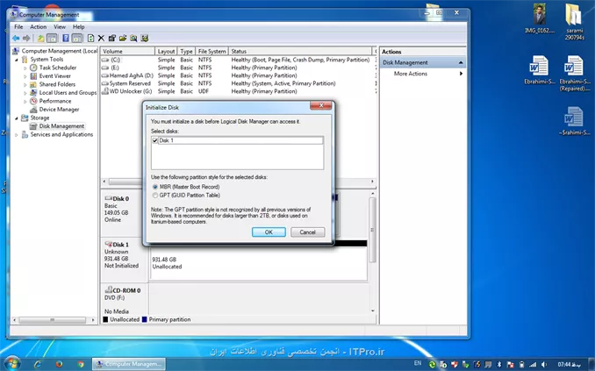
Task: Open the View menu
Action: tap(60, 27)
